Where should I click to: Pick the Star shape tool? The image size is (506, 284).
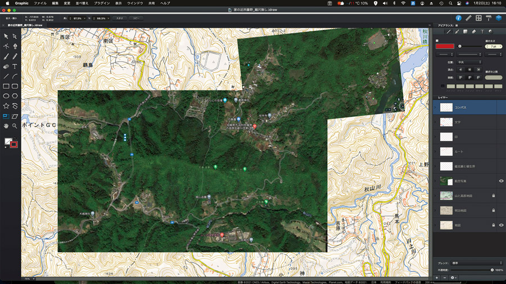pos(6,106)
